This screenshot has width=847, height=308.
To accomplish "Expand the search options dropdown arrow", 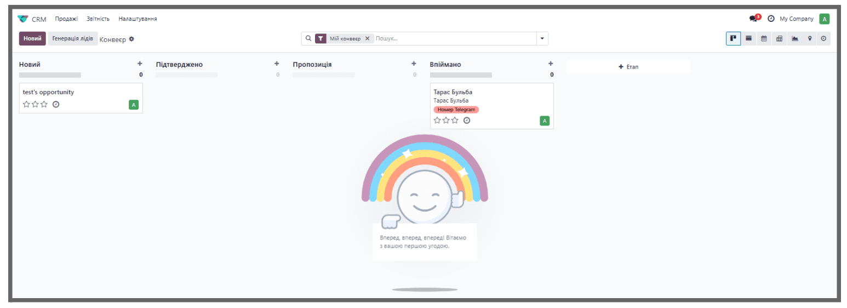I will [542, 38].
